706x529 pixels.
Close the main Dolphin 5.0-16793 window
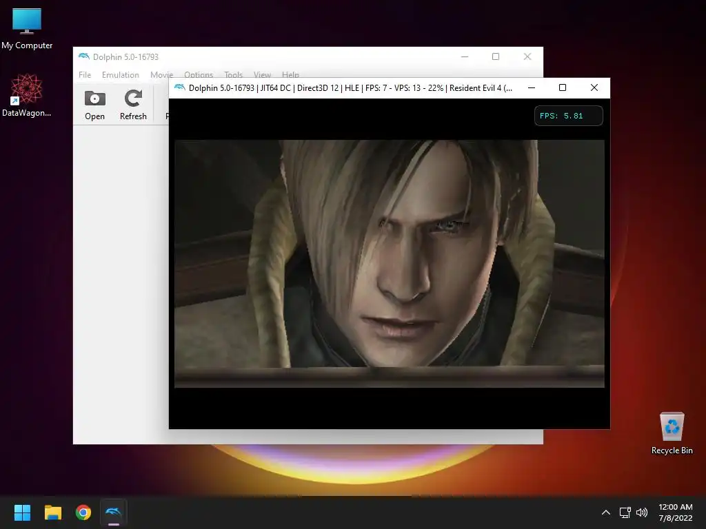[527, 56]
